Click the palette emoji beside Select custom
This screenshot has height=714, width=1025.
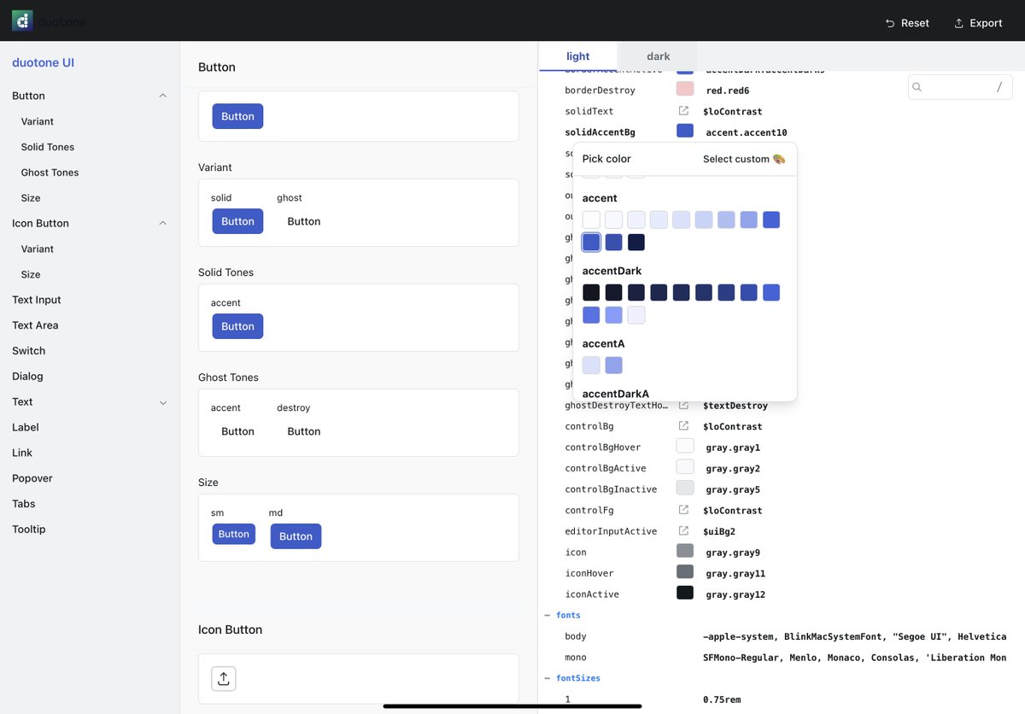[779, 159]
